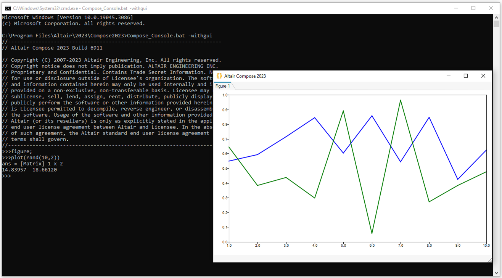Click the console scrollbar up arrow
The height and width of the screenshot is (278, 502).
[496, 17]
